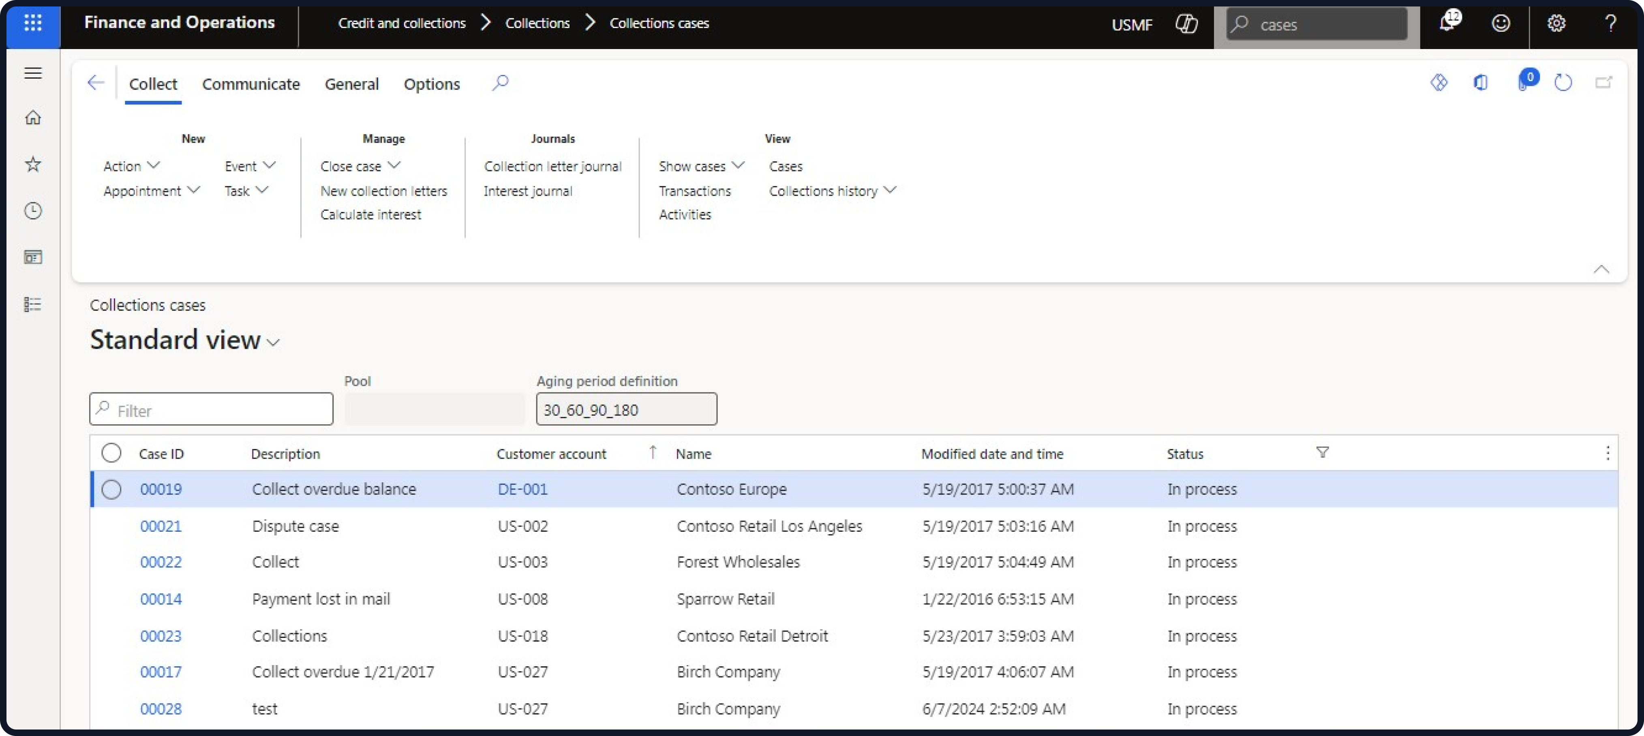The width and height of the screenshot is (1644, 736).
Task: Open the settings gear icon
Action: click(1556, 24)
